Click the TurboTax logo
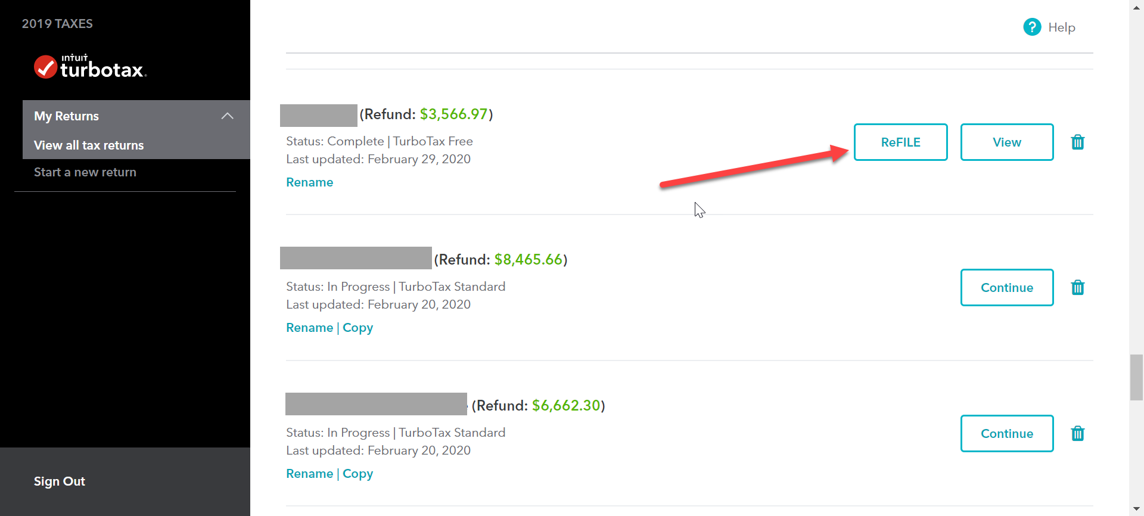The image size is (1144, 516). point(90,67)
